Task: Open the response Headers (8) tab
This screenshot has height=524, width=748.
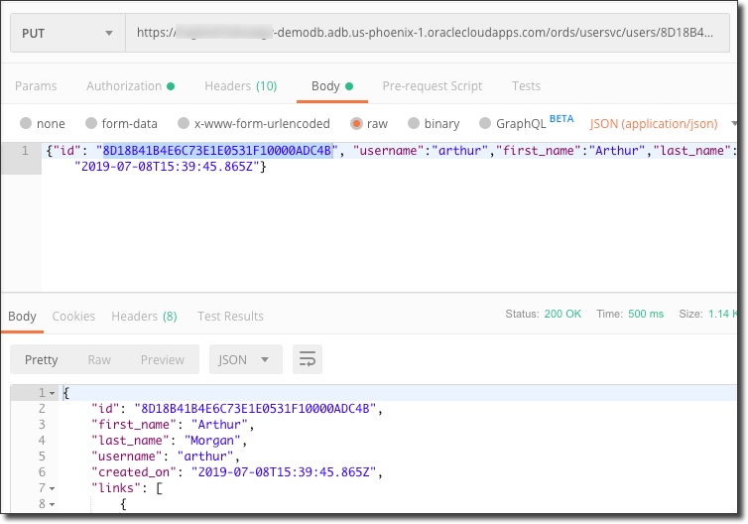Action: point(144,316)
